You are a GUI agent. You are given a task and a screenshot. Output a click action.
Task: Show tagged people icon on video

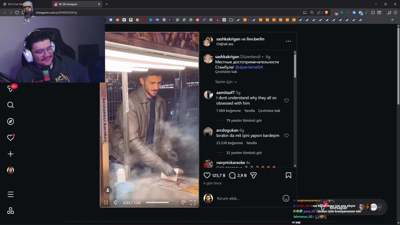coord(108,190)
